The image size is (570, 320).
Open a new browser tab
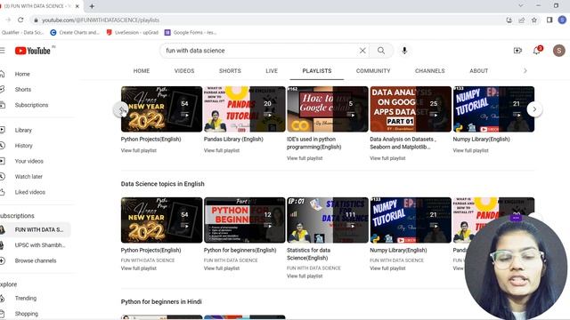[92, 6]
